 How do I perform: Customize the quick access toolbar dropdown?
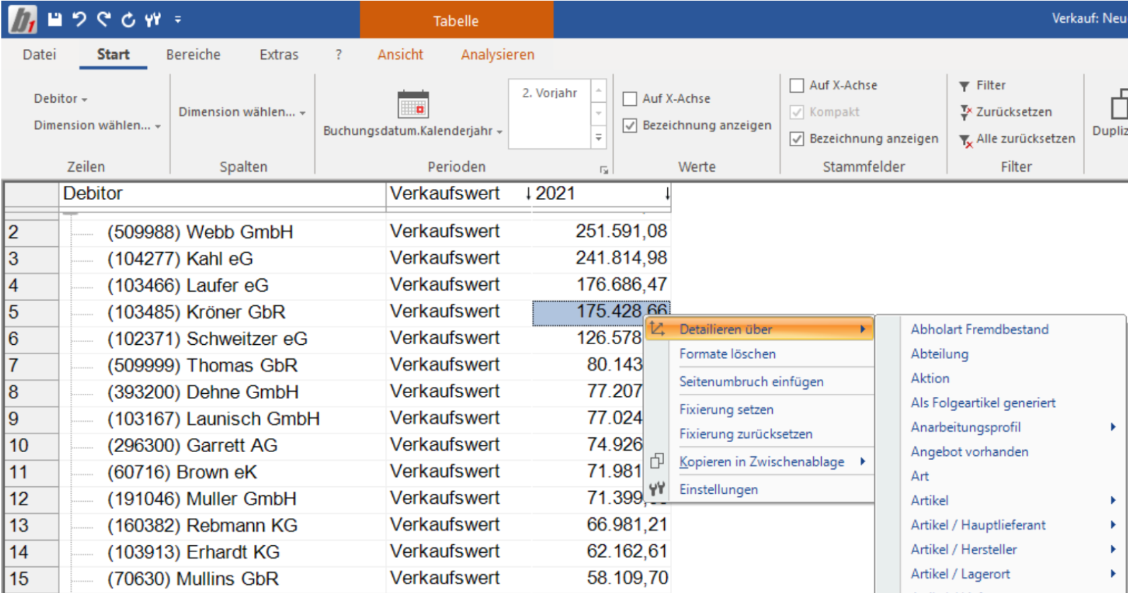[178, 20]
